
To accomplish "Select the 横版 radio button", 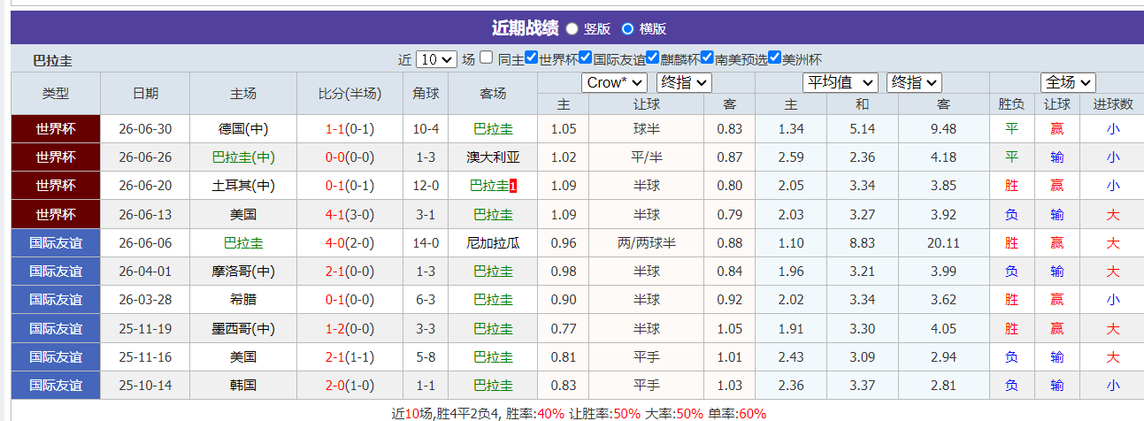I will click(x=627, y=28).
